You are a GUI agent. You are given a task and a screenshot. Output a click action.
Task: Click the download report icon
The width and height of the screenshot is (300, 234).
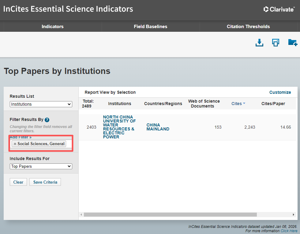click(x=259, y=43)
